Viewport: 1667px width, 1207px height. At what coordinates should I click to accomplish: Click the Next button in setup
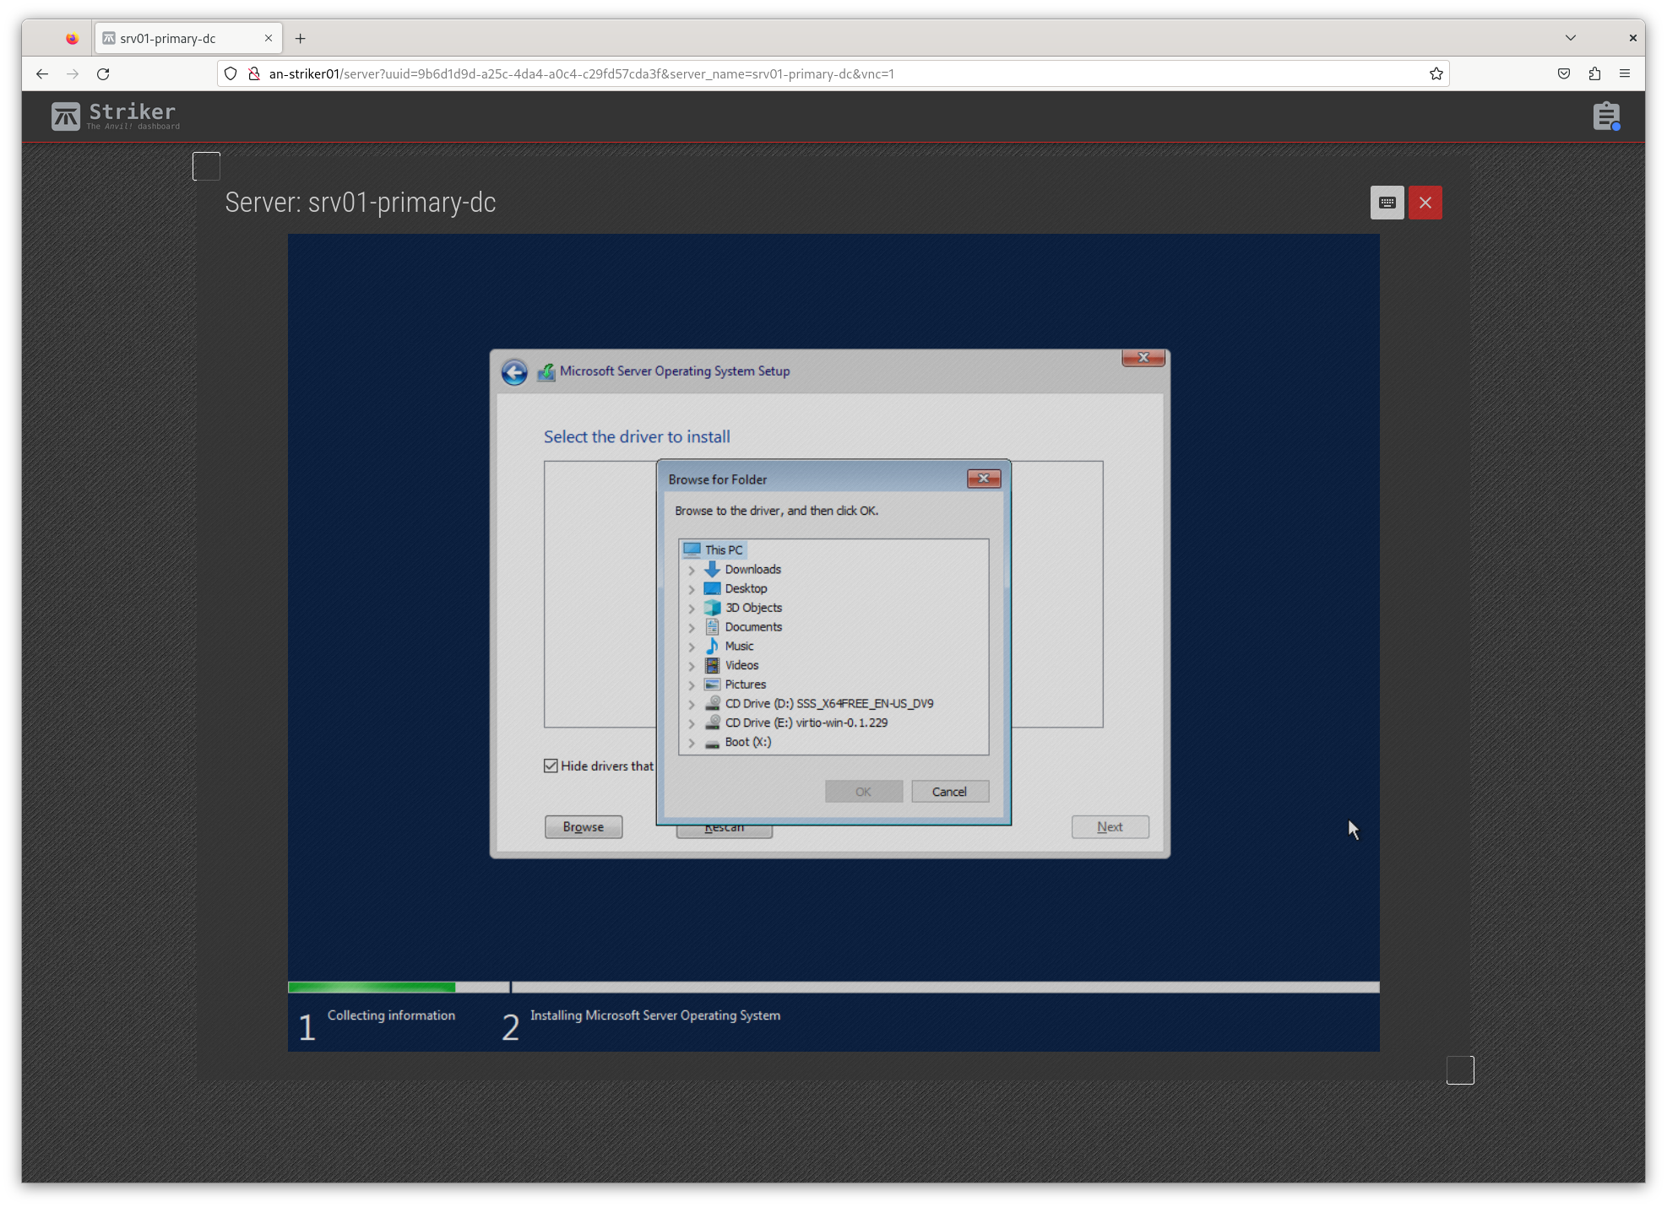1110,827
